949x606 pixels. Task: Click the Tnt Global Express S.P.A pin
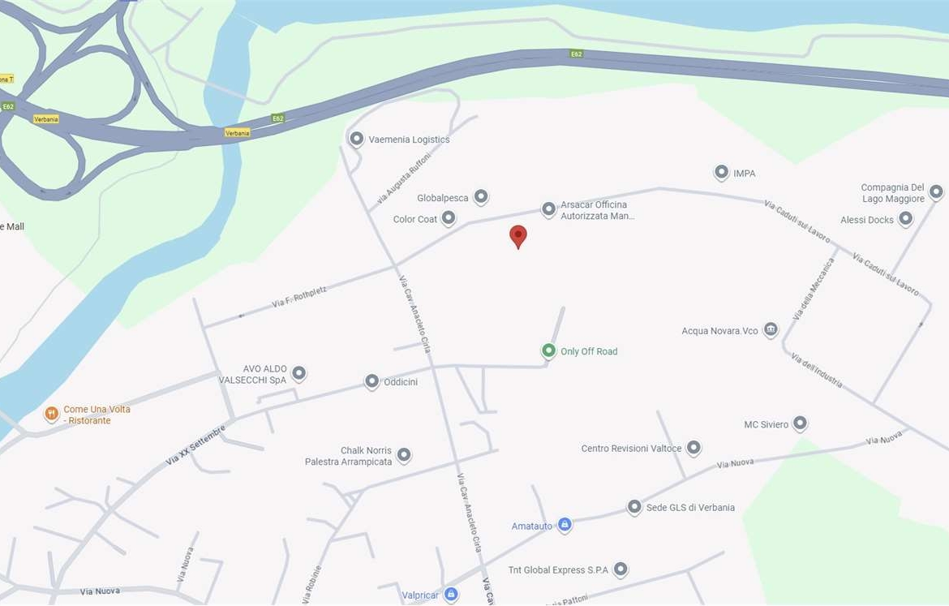click(x=620, y=569)
